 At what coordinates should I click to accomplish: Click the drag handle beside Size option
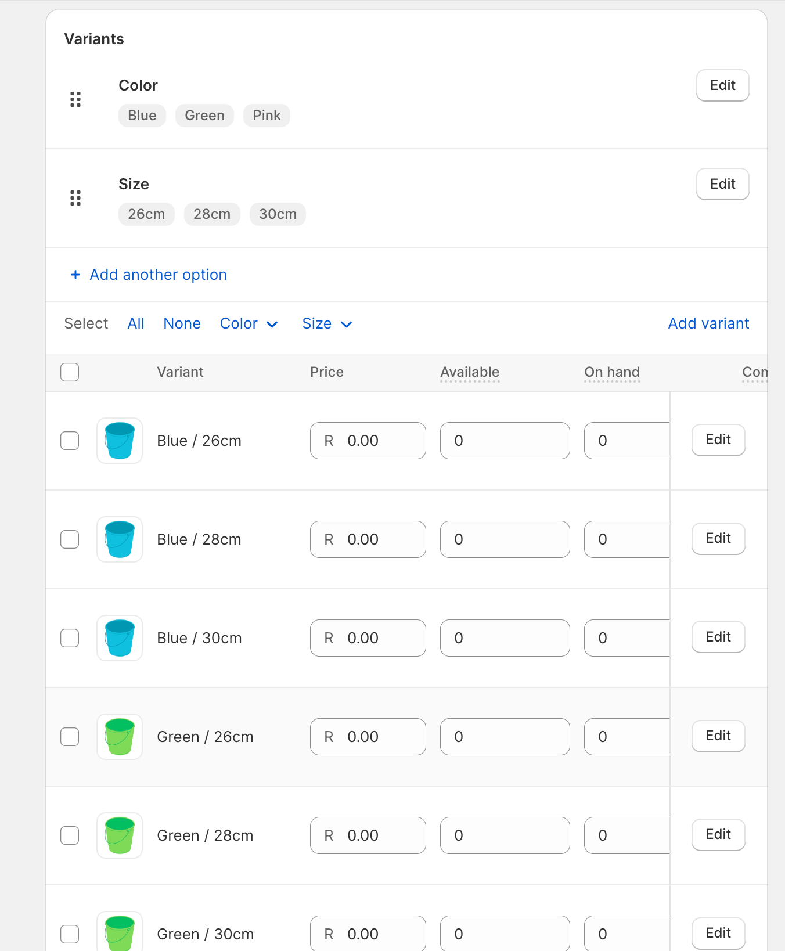75,198
